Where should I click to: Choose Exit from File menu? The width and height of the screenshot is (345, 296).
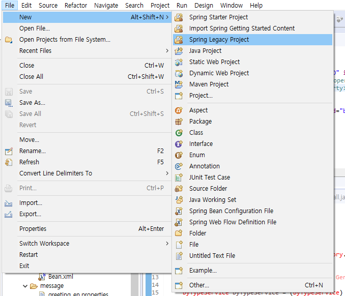coord(88,266)
